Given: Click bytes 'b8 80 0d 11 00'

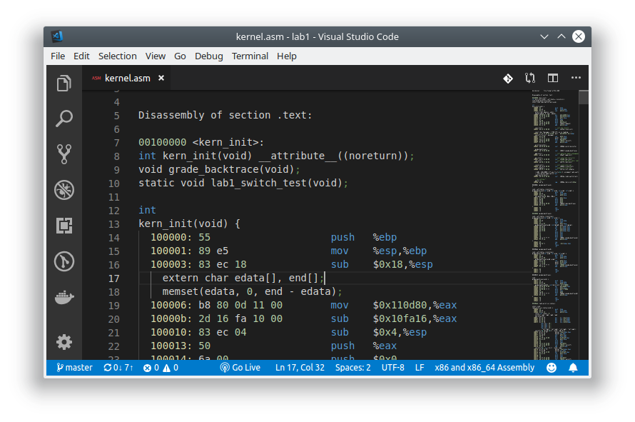Looking at the screenshot, I should tap(240, 305).
